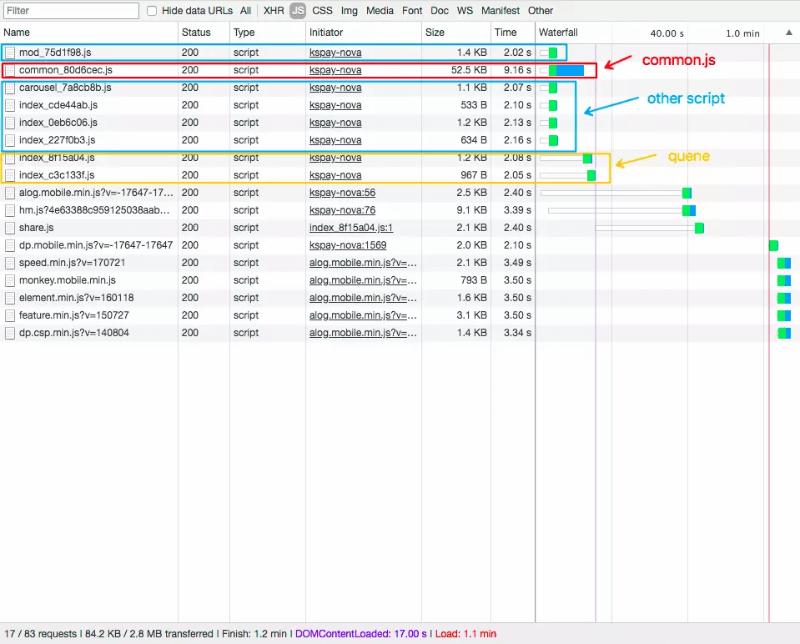Click the 9.16 s time cell
800x644 pixels.
pyautogui.click(x=517, y=70)
